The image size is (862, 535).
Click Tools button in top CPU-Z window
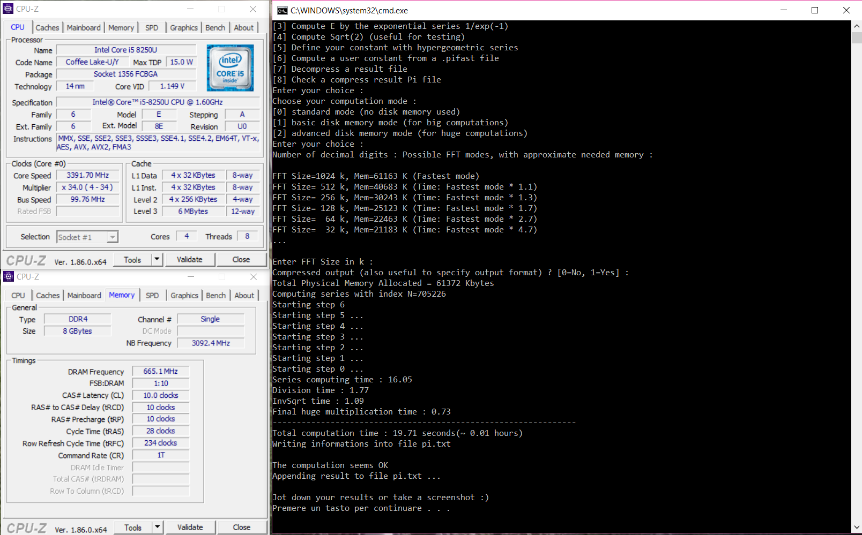point(132,260)
